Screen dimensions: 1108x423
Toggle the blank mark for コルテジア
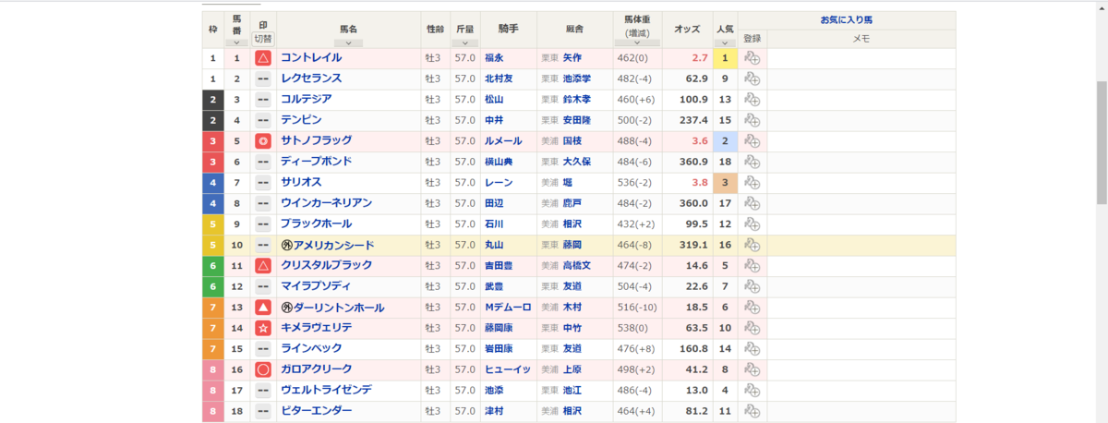coord(263,100)
